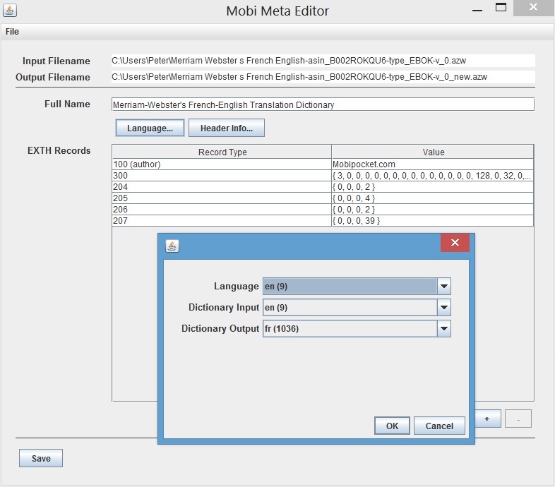The width and height of the screenshot is (555, 487).
Task: Open Header Info... dialog
Action: pyautogui.click(x=227, y=128)
